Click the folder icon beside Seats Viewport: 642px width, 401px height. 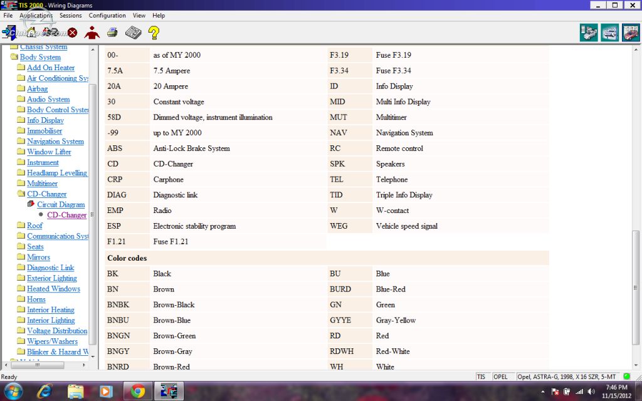pos(21,246)
